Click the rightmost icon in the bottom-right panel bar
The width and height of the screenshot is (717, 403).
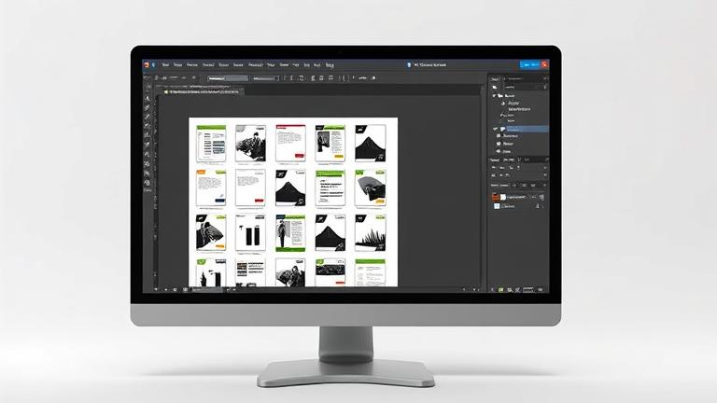541,290
